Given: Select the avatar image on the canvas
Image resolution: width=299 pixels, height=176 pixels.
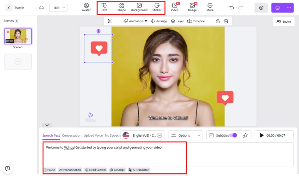Looking at the screenshot, I should tap(168, 76).
